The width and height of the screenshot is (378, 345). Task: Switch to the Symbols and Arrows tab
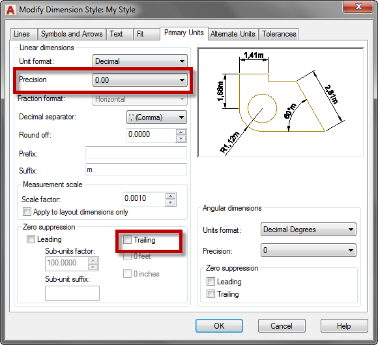pos(72,34)
